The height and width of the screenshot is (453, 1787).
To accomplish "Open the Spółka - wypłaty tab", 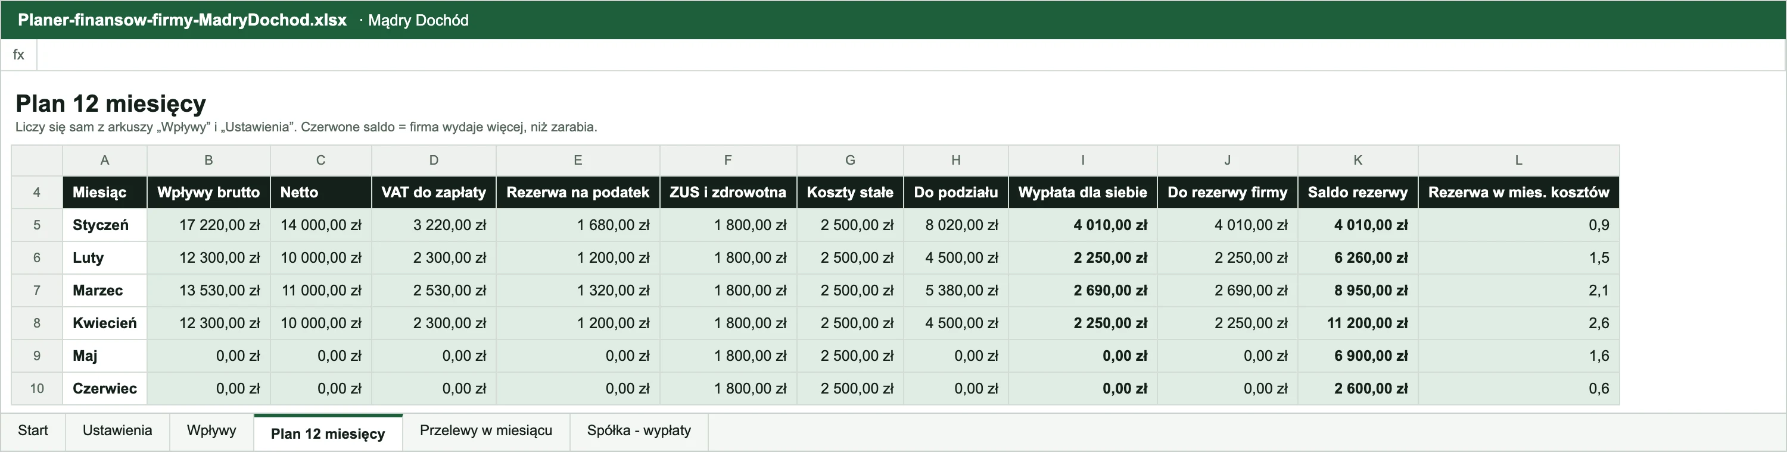I will [x=639, y=431].
